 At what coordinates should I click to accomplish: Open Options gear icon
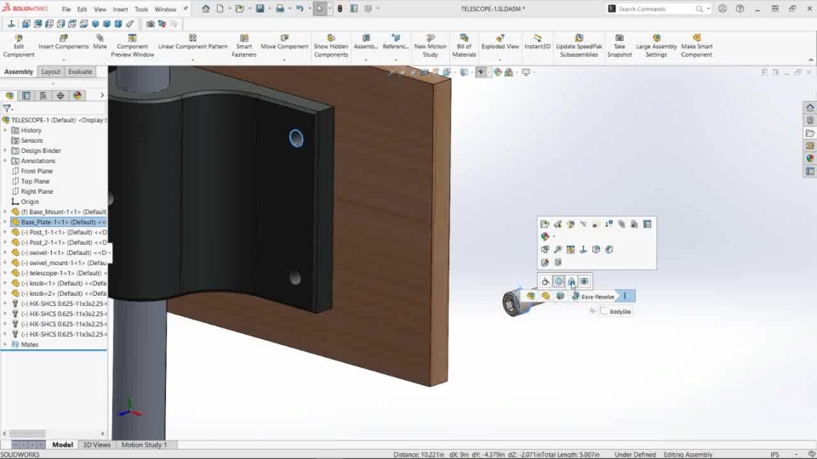click(368, 8)
